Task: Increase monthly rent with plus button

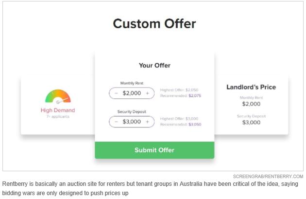Action: (x=147, y=93)
